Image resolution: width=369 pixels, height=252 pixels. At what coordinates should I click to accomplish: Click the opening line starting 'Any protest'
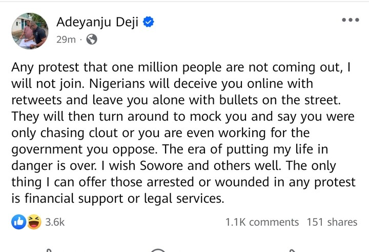(x=180, y=66)
